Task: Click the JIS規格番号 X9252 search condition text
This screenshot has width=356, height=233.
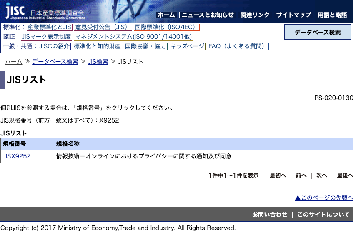Action: tap(60, 120)
